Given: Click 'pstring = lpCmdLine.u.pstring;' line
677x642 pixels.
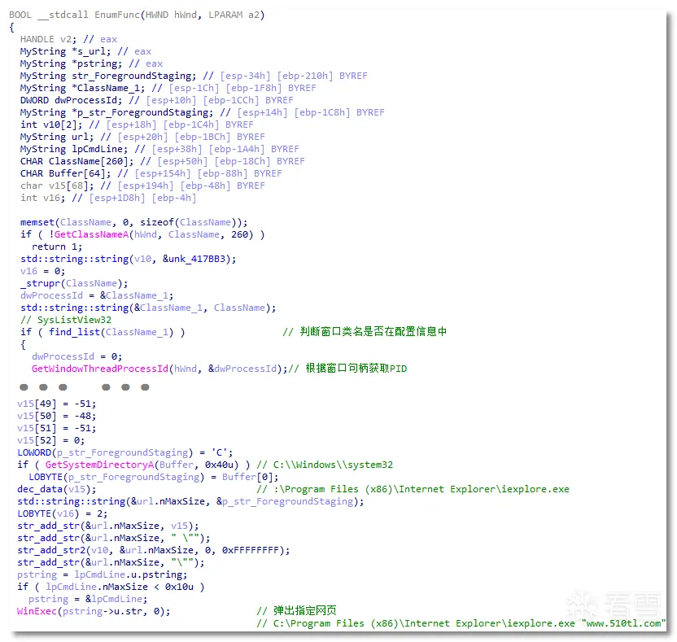Looking at the screenshot, I should click(x=103, y=574).
